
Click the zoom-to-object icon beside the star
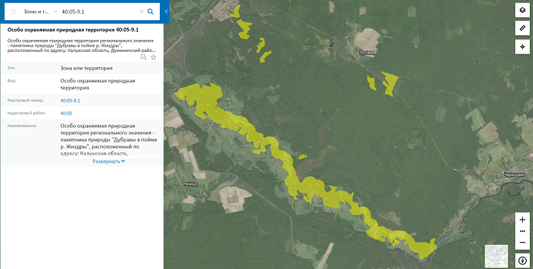point(144,57)
